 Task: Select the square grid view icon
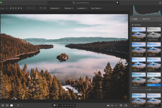click(x=7, y=105)
